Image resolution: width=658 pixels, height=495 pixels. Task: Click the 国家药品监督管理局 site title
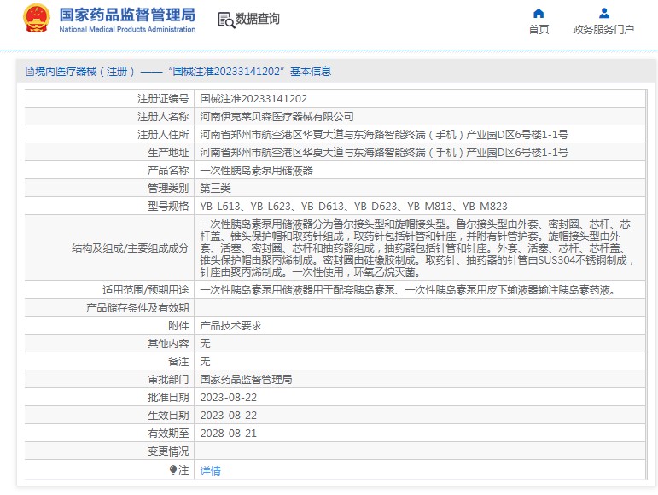point(127,15)
